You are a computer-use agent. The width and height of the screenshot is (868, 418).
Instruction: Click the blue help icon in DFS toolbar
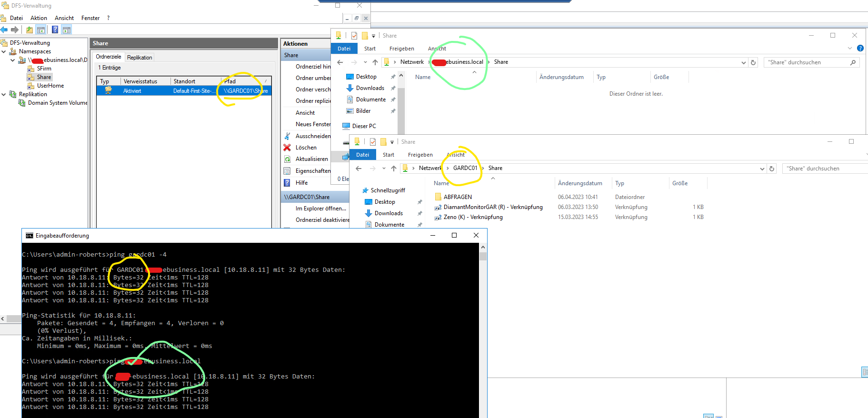click(x=55, y=30)
